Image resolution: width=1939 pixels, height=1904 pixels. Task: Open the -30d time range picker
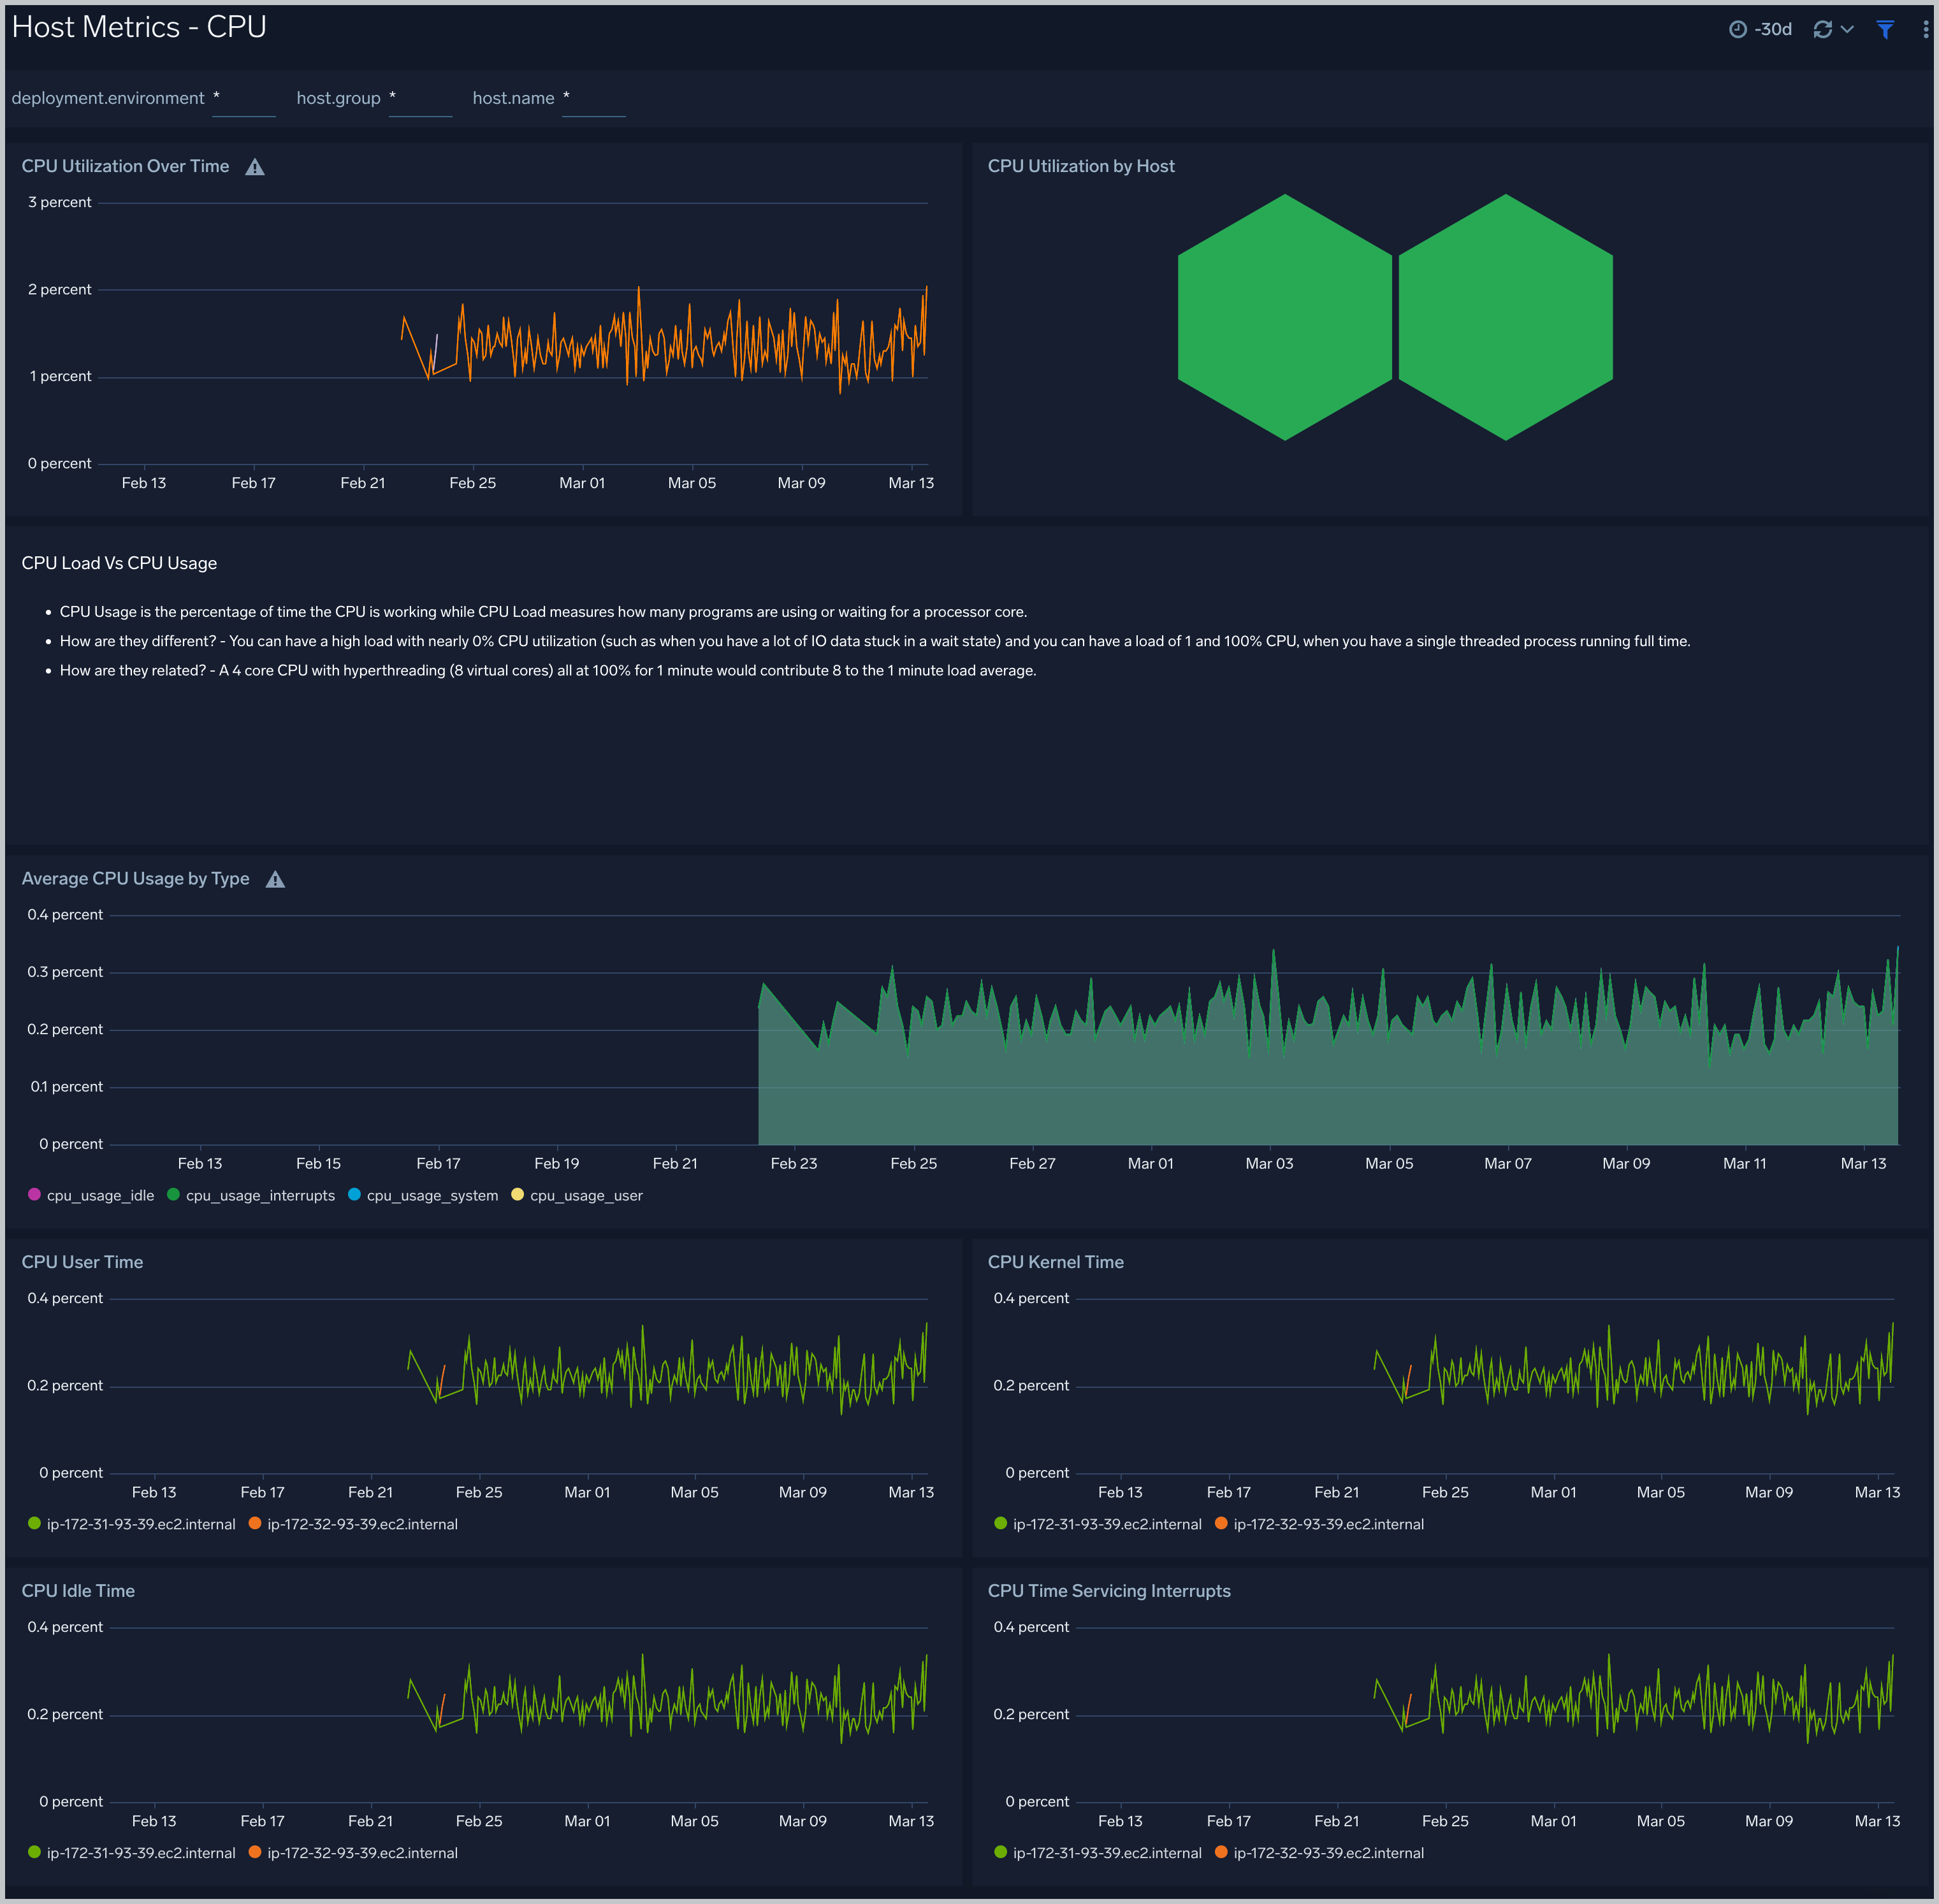tap(1760, 29)
